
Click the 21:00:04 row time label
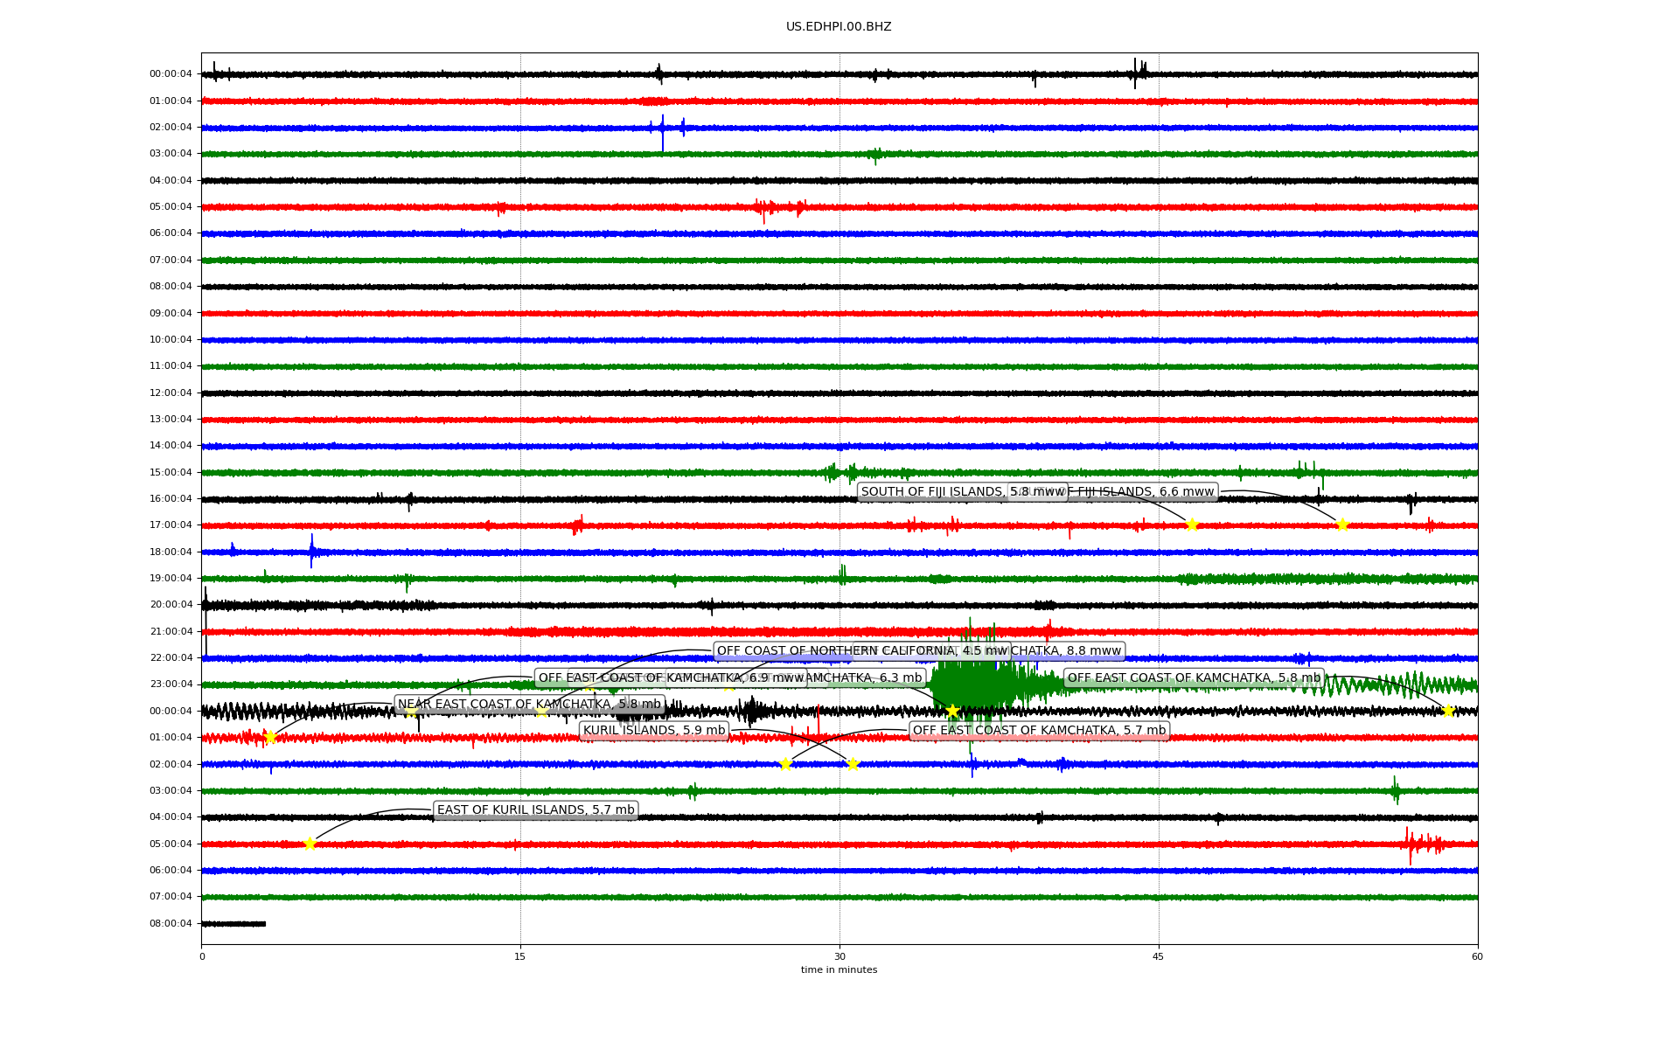(x=171, y=631)
